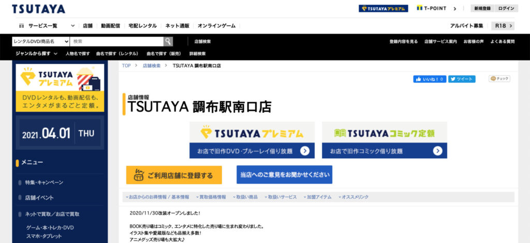The image size is (530, 243).
Task: Click the TOP breadcrumb link
Action: 126,66
